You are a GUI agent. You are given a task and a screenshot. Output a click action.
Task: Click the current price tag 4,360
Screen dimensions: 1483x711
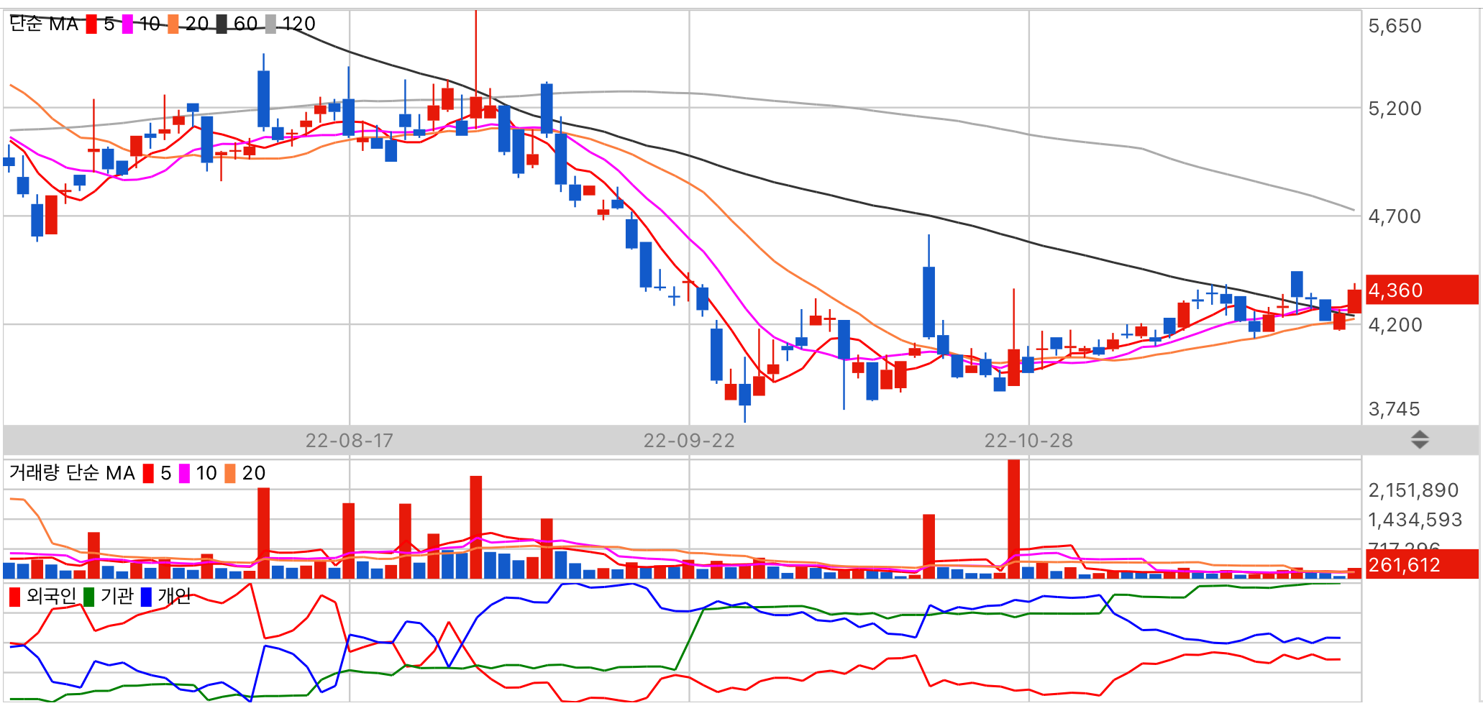pyautogui.click(x=1422, y=290)
